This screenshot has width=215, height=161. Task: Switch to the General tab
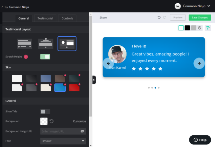24,18
